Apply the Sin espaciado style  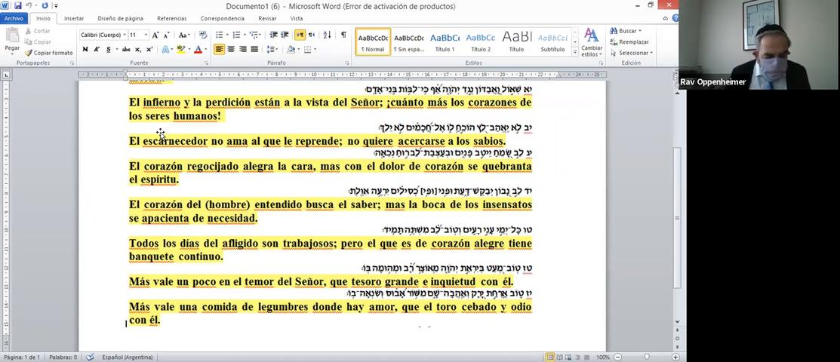pyautogui.click(x=409, y=42)
